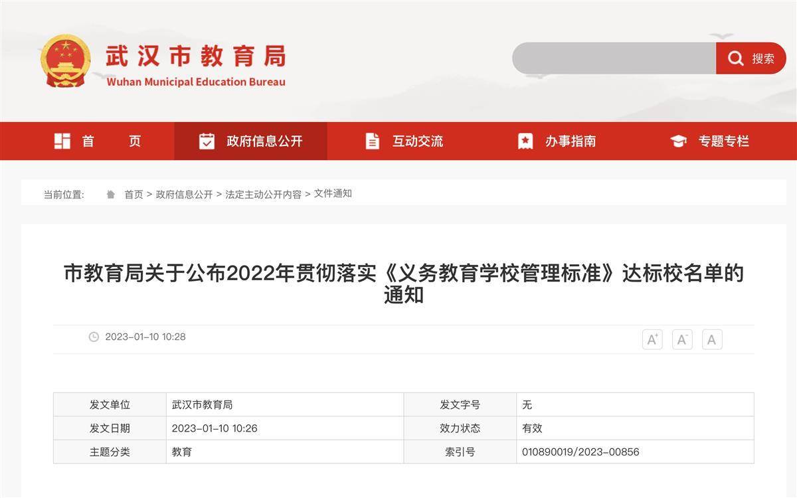
Task: Focus the site search input field
Action: [x=614, y=58]
